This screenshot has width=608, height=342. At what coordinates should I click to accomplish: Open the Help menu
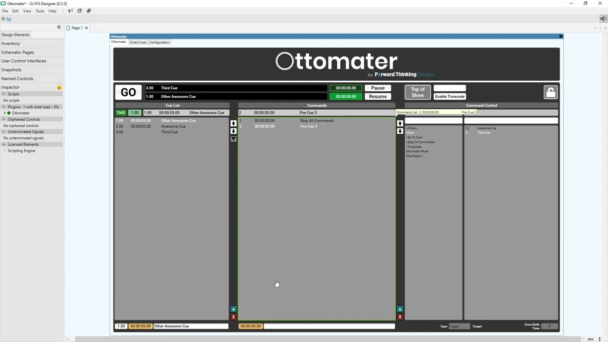52,11
